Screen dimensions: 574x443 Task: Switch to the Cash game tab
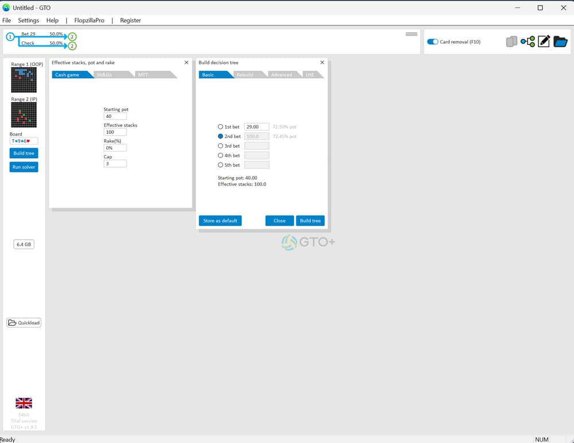[70, 75]
